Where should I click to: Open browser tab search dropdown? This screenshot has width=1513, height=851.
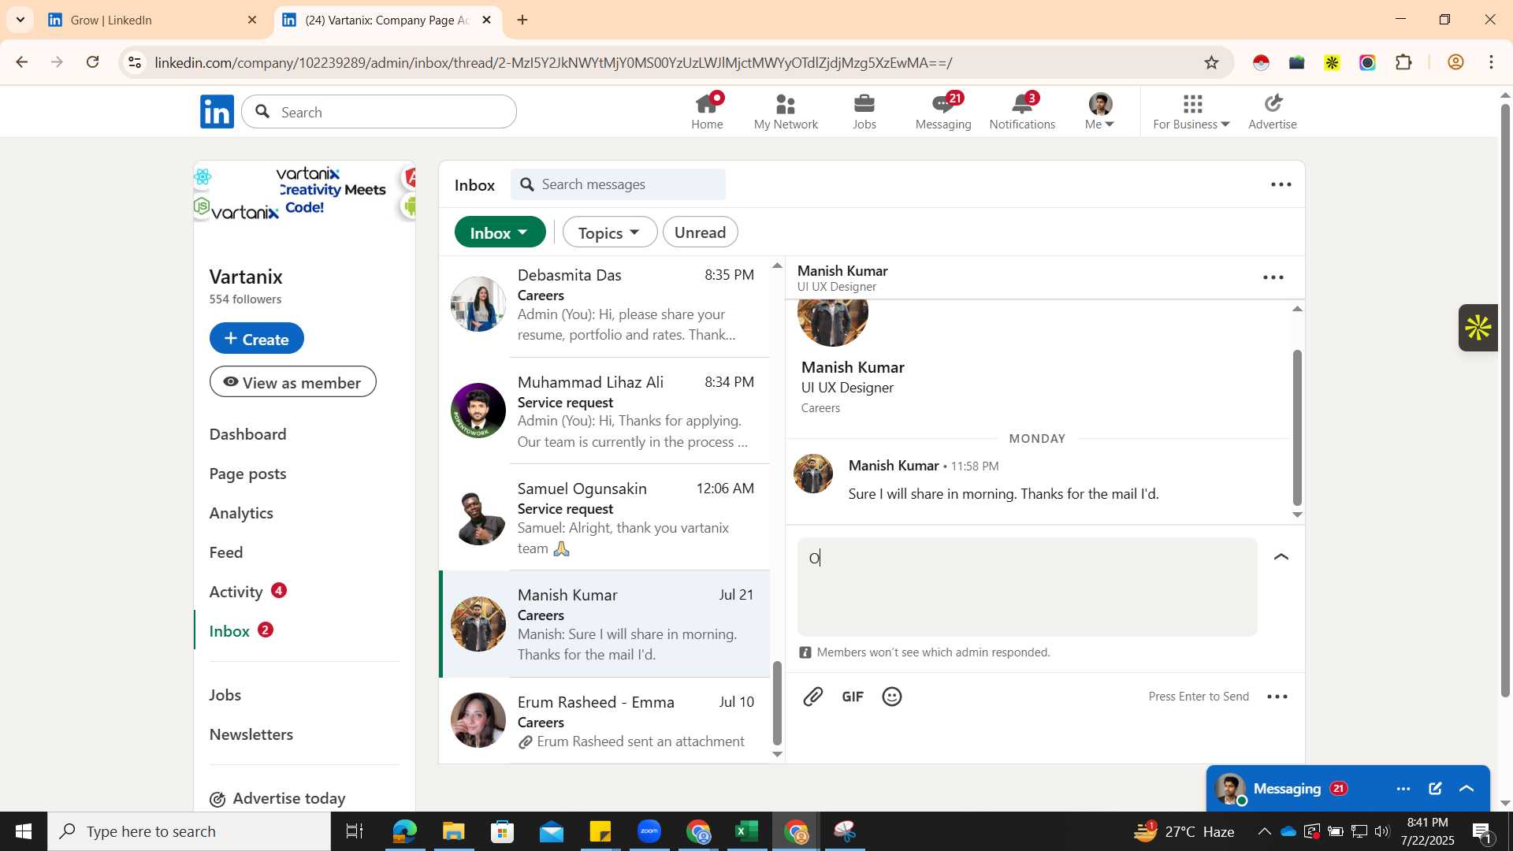[x=20, y=20]
